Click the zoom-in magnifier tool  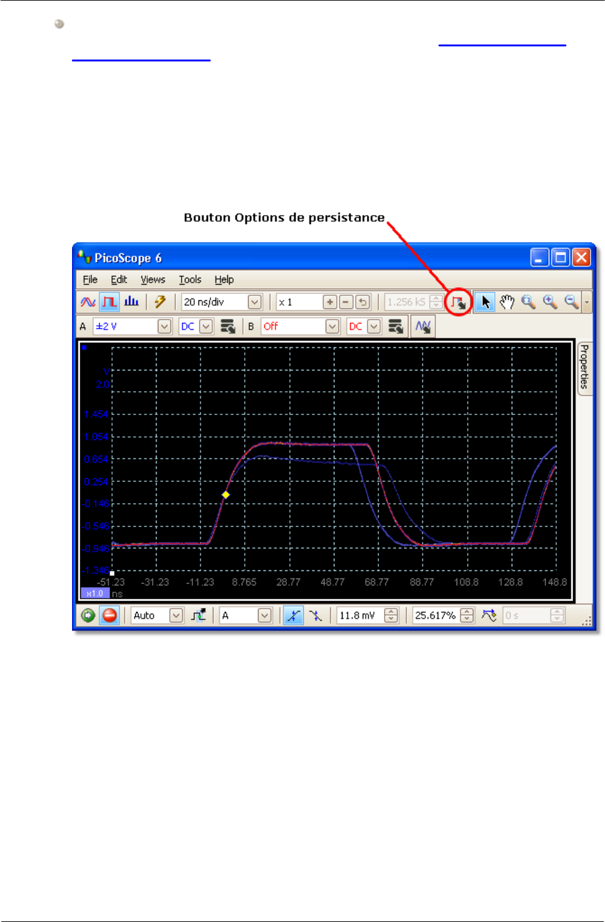tap(550, 302)
